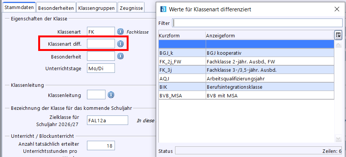Sort by the Anzeigeform column header
Image resolution: width=346 pixels, height=157 pixels.
coord(270,35)
